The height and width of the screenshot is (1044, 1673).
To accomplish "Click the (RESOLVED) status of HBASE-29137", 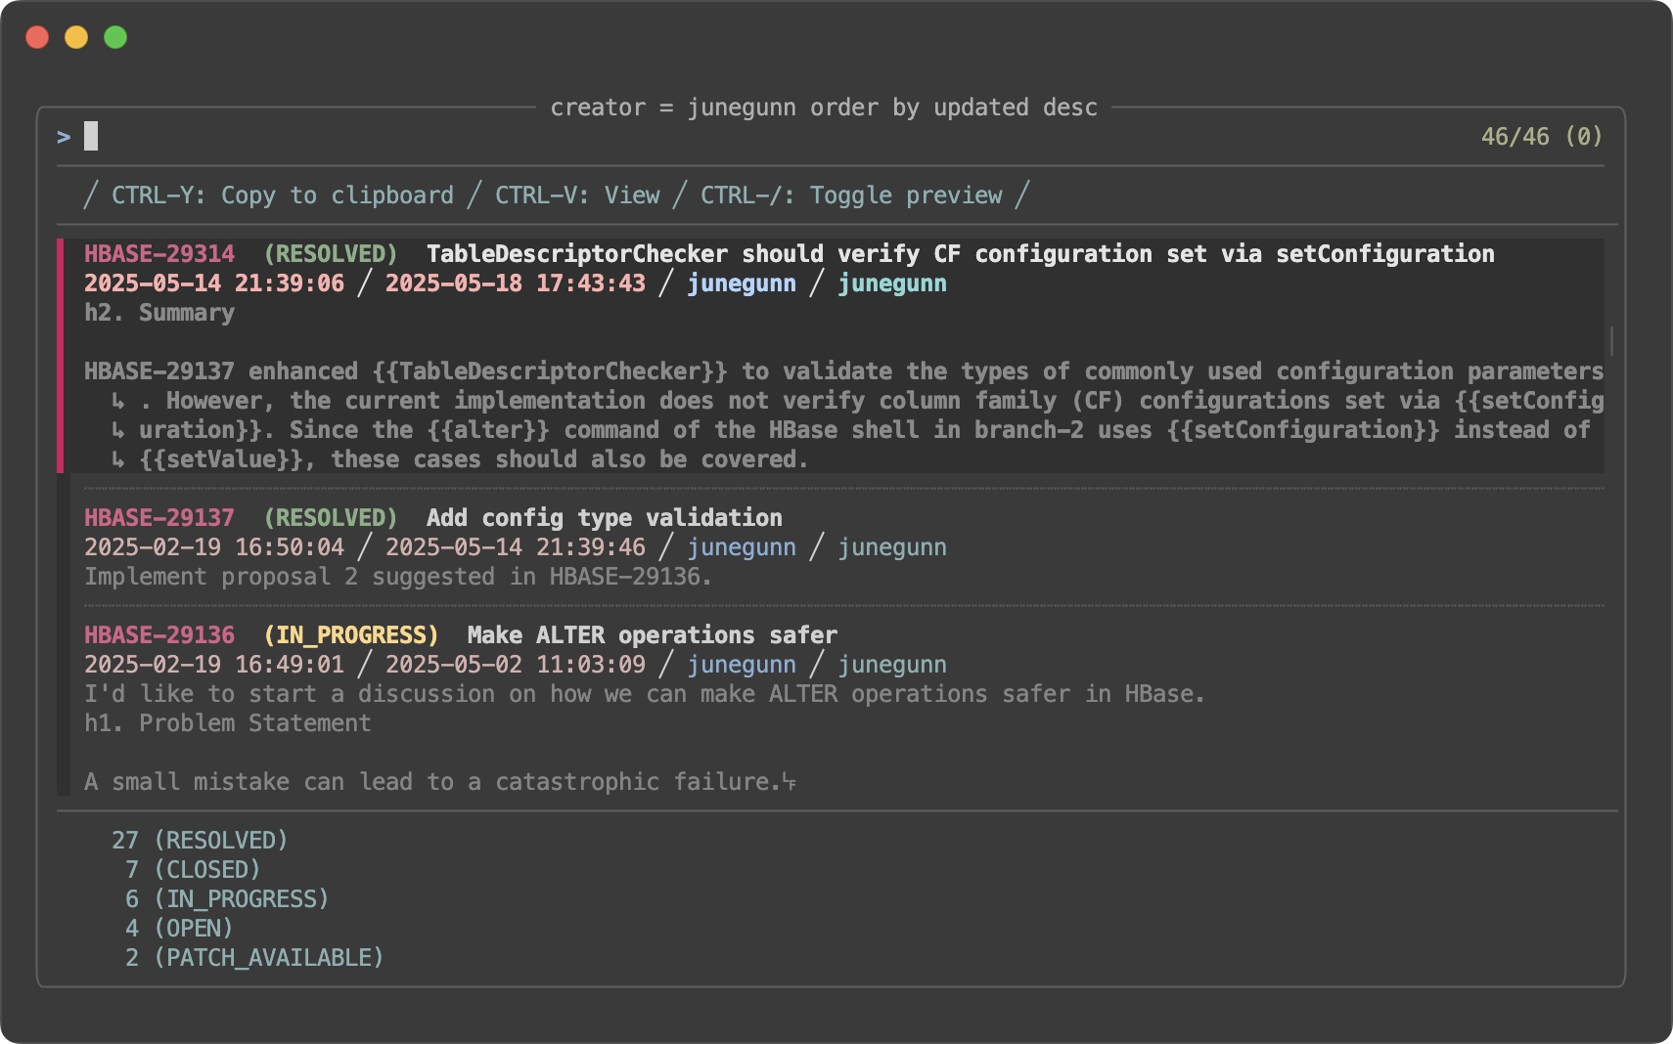I will [x=331, y=518].
